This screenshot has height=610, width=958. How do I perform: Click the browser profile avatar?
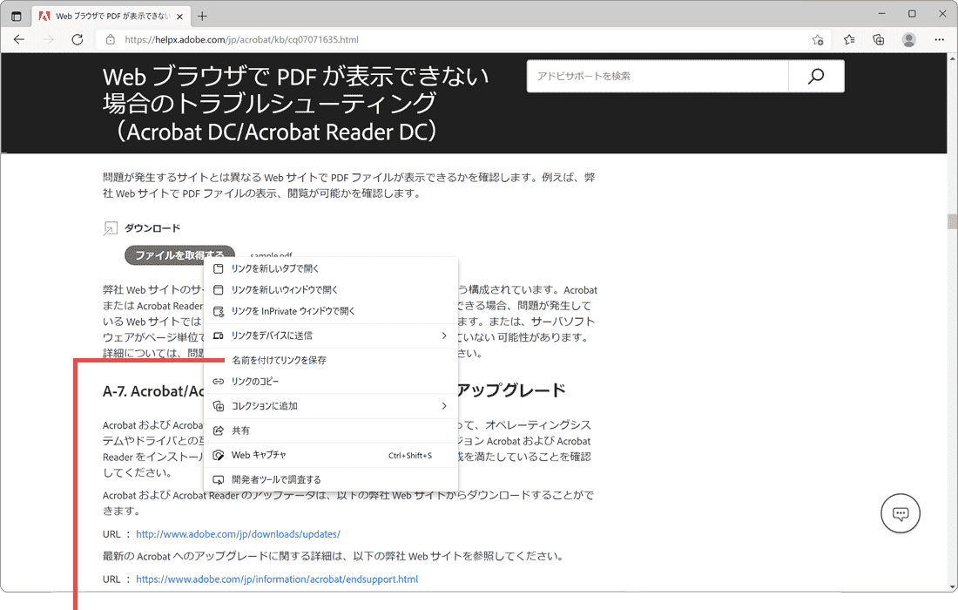click(x=908, y=39)
